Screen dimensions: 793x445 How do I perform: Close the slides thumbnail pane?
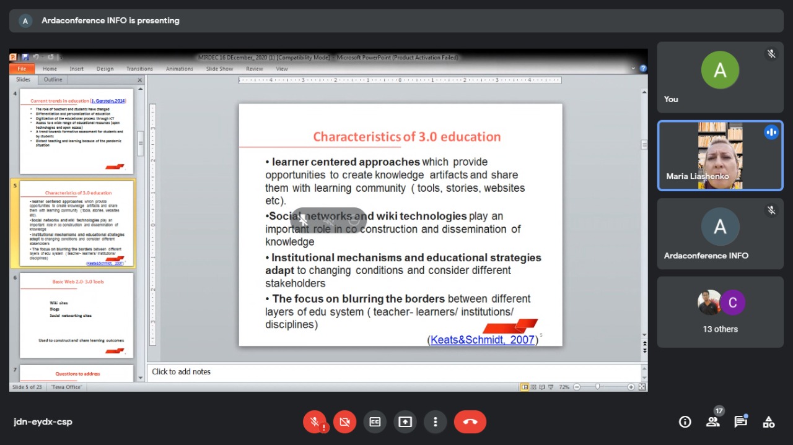139,80
